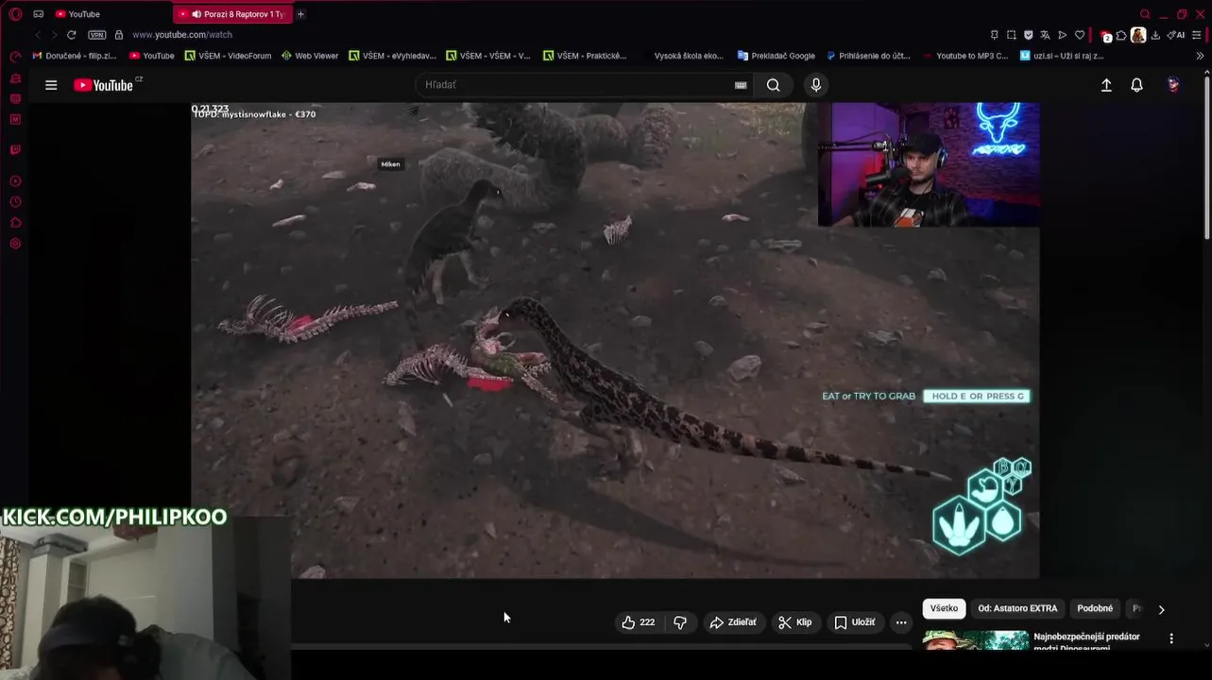Screen dimensions: 1212x680
Task: Click the YouTube search magnifier button
Action: [773, 85]
